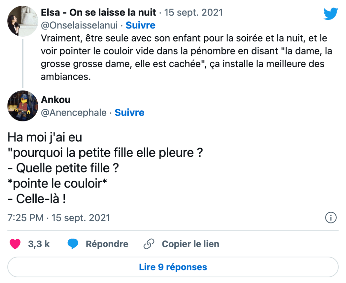Image resolution: width=346 pixels, height=283 pixels.
Task: Click the chain link icon
Action: point(148,244)
